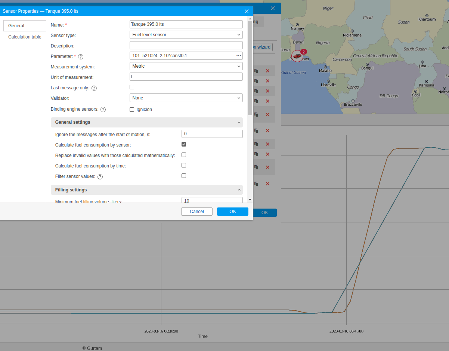The image size is (449, 351).
Task: Enable the Last message only checkbox
Action: tap(132, 87)
